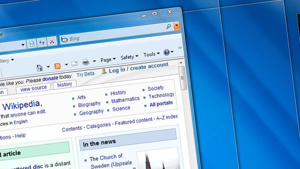Switch to the history tab

click(65, 84)
